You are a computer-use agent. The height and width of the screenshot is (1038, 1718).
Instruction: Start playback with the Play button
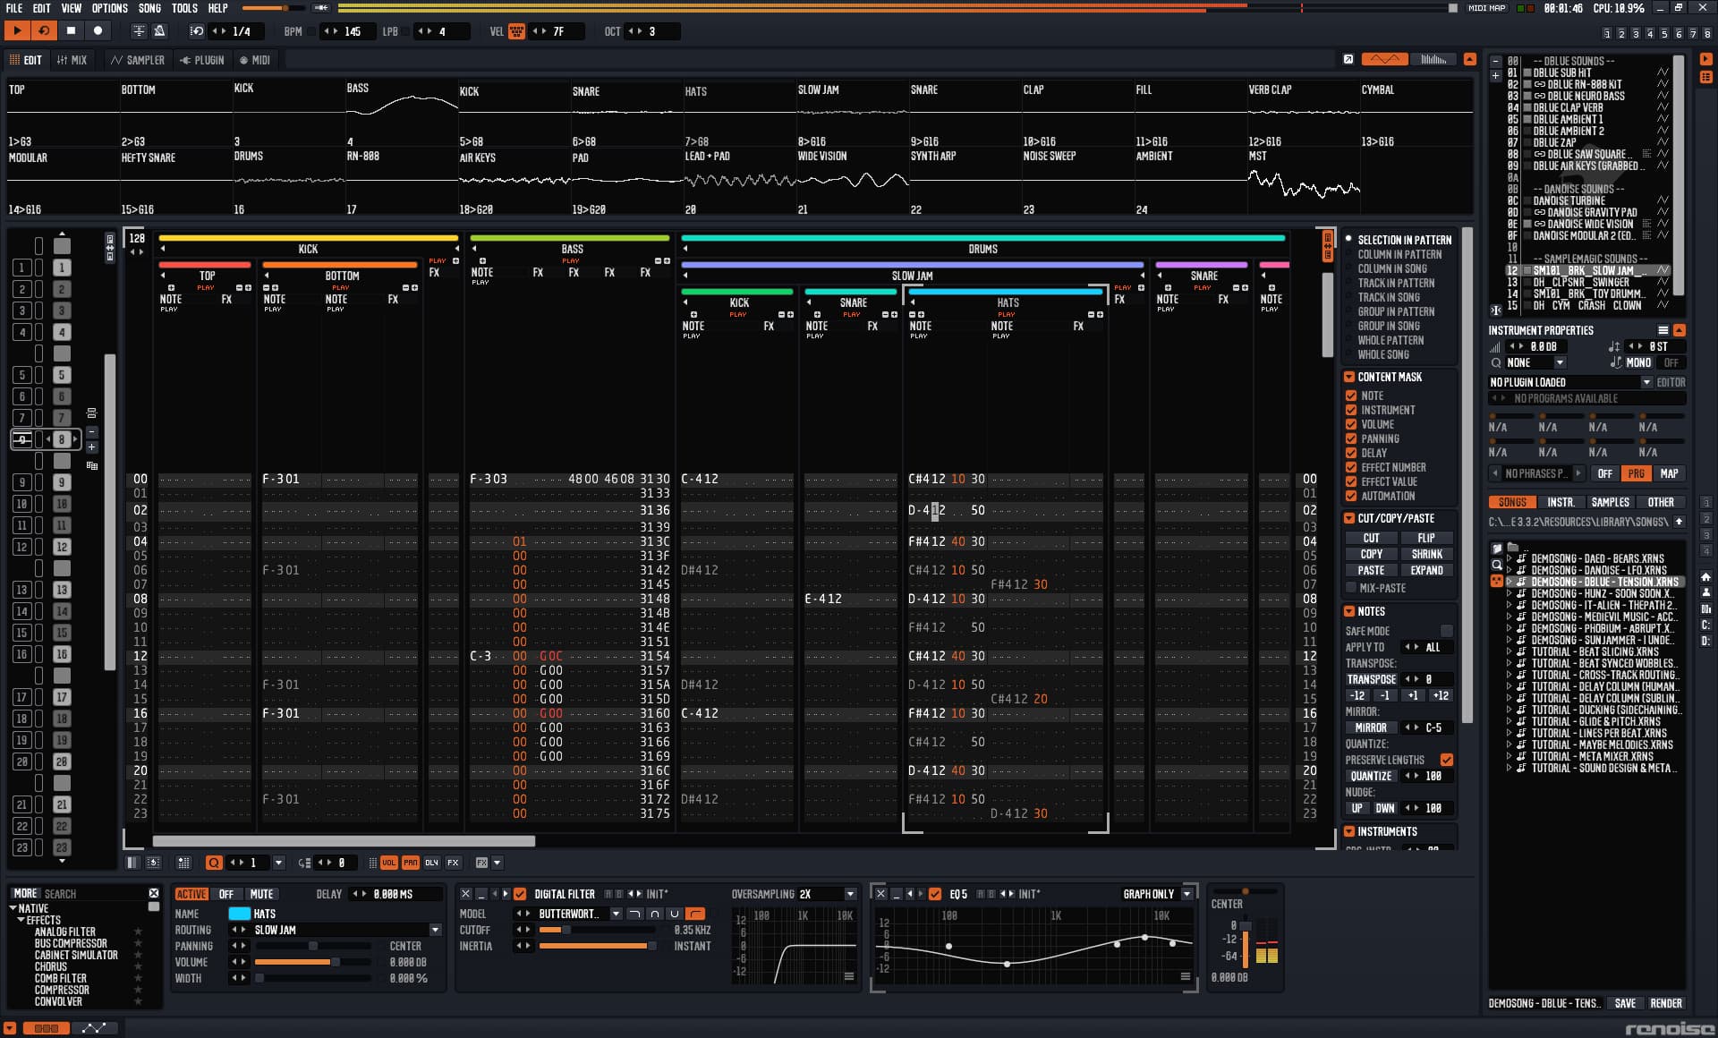coord(17,30)
